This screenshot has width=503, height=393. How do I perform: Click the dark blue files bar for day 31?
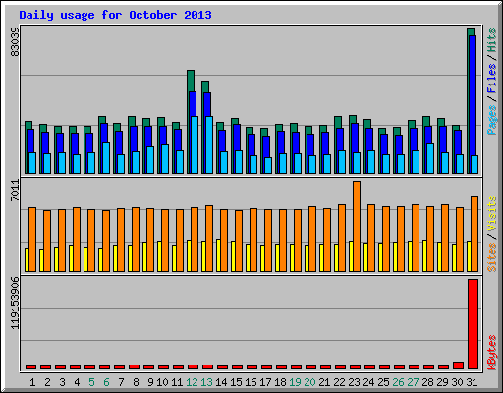coord(473,95)
